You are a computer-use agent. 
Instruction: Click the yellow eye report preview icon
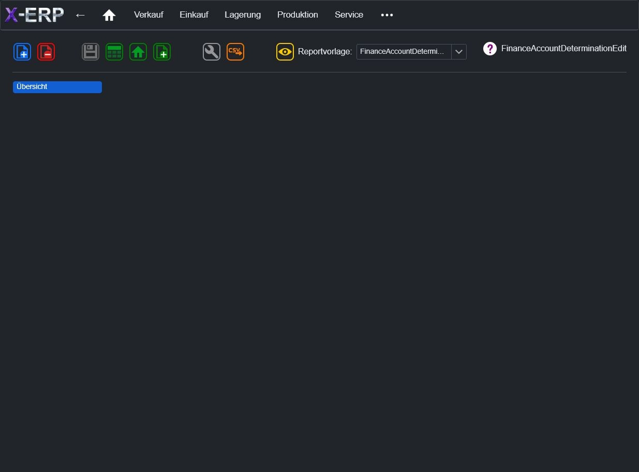[285, 52]
